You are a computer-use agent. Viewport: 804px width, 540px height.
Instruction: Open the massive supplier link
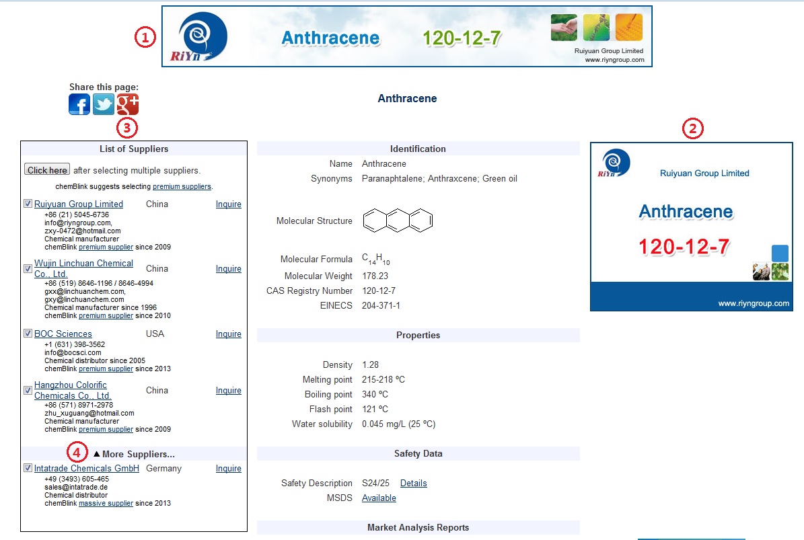coord(106,503)
